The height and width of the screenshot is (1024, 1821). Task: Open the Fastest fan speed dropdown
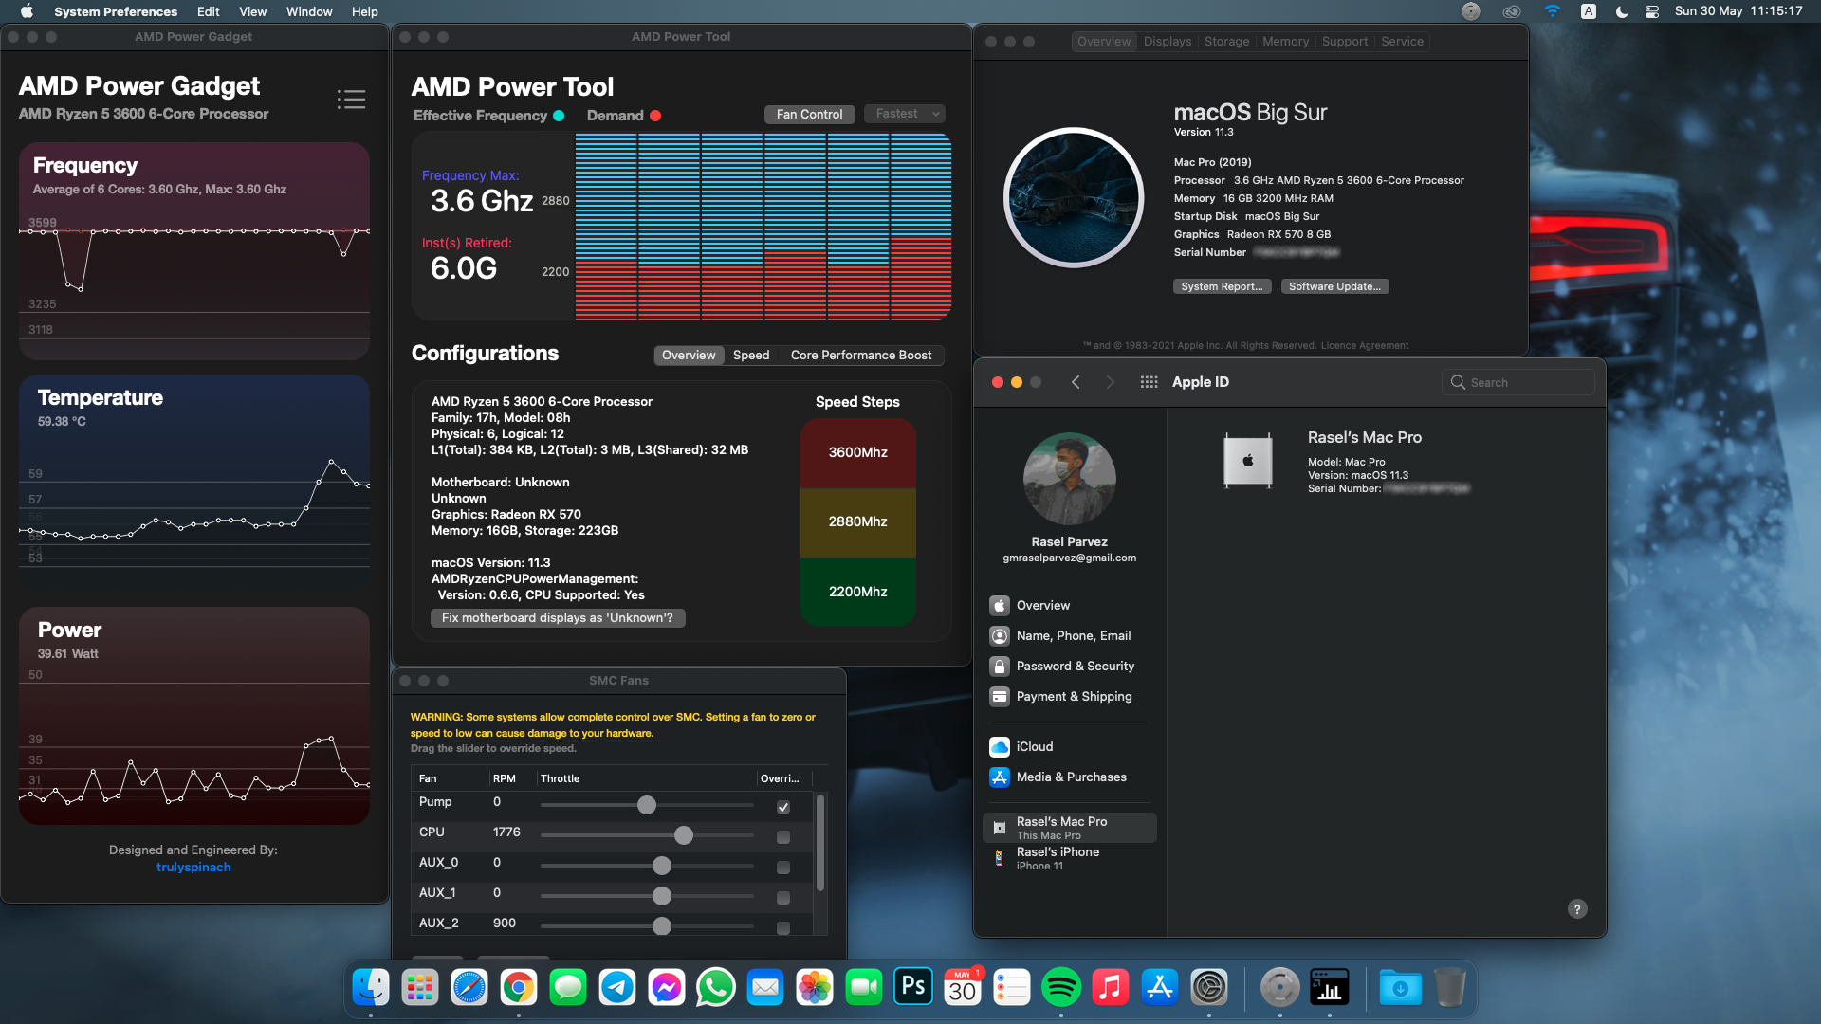click(x=907, y=114)
